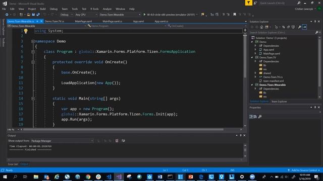This screenshot has width=323, height=181.
Task: Pin the Output panel with auto hide
Action: pos(240,135)
